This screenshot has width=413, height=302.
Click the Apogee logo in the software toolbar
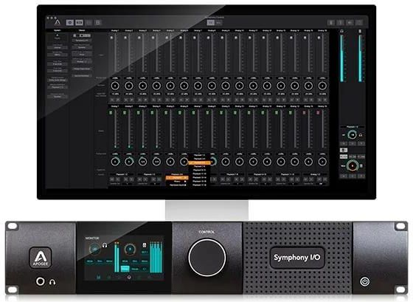pos(58,22)
